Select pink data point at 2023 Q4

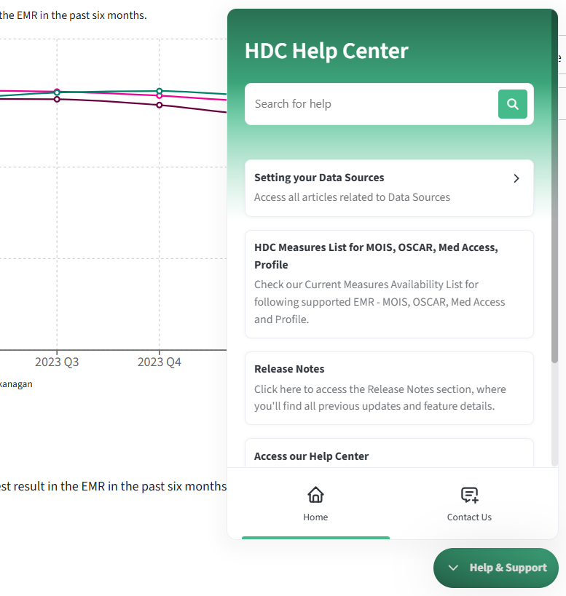(160, 96)
